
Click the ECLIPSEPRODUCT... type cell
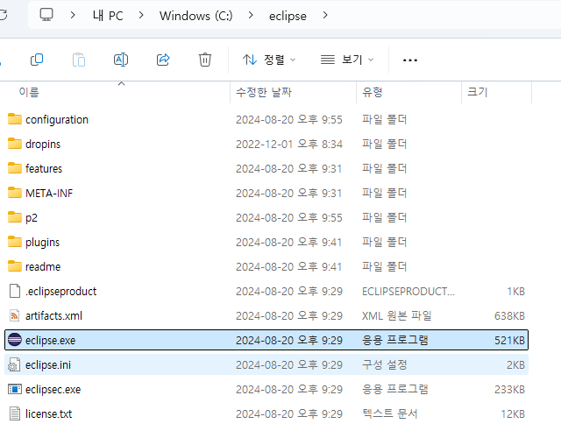(x=408, y=292)
